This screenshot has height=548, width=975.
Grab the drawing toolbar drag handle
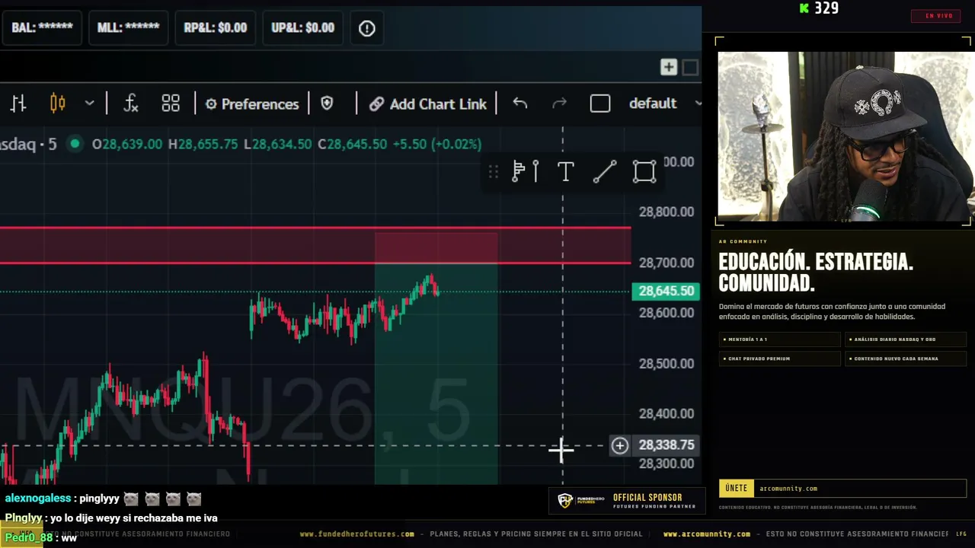[x=494, y=172]
